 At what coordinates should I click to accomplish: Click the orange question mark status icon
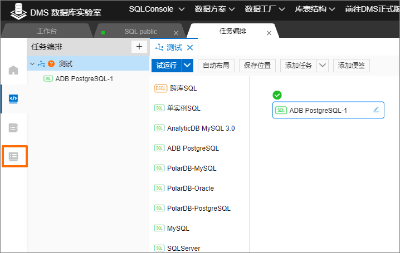click(x=51, y=63)
